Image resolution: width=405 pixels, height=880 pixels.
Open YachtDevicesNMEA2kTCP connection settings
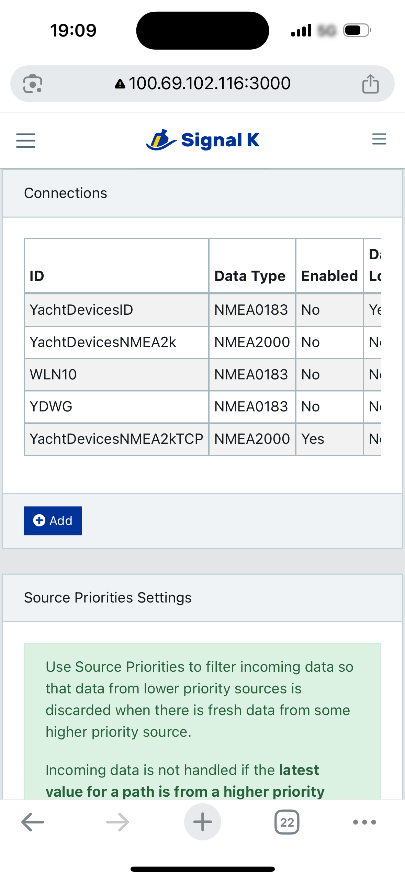116,439
